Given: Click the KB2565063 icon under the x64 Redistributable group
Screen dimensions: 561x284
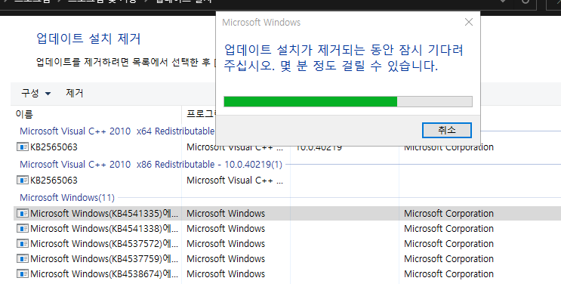Looking at the screenshot, I should (x=23, y=147).
